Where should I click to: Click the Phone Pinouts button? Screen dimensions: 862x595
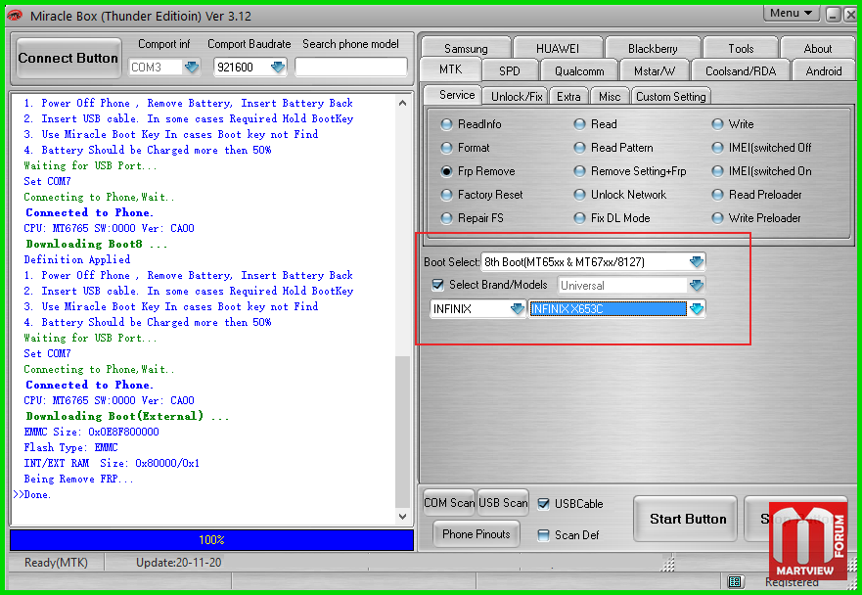476,534
